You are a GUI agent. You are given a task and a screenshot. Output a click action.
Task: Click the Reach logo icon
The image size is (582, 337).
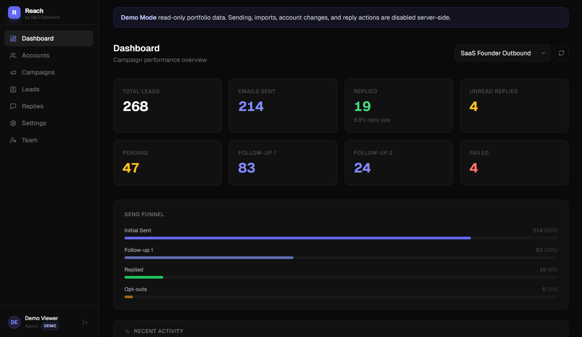(14, 13)
